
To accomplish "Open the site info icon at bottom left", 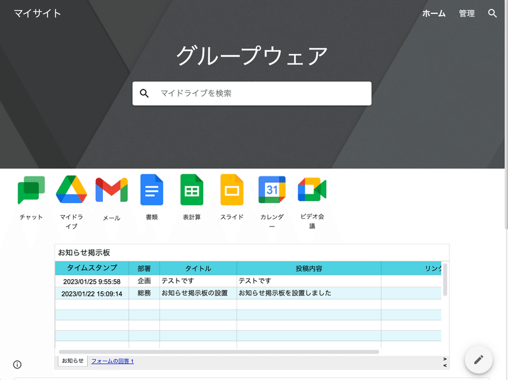I will click(x=17, y=364).
